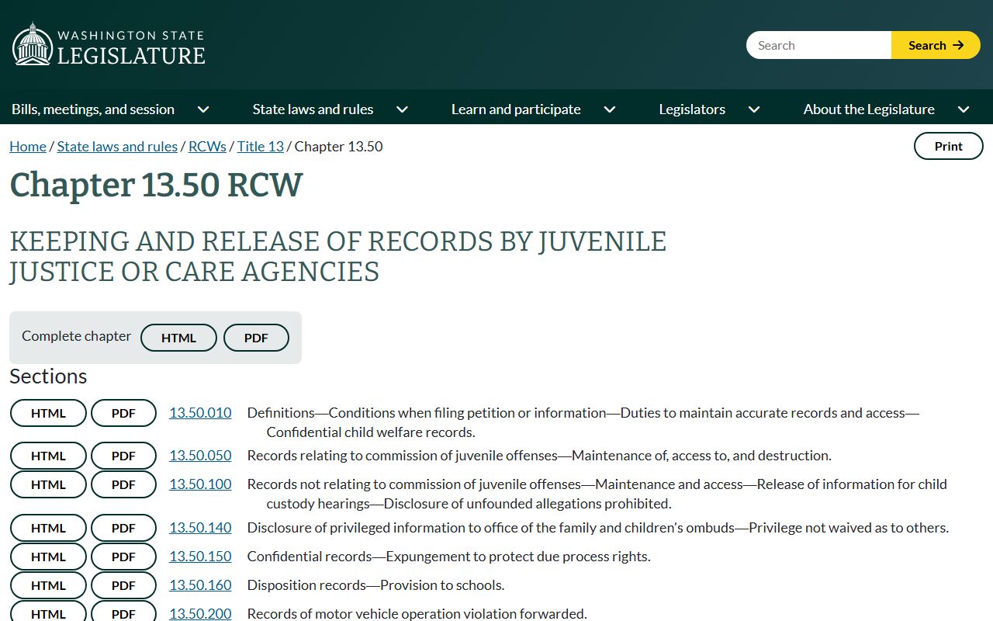This screenshot has width=993, height=621.
Task: Open PDF version of section 13.50.100
Action: [x=123, y=484]
